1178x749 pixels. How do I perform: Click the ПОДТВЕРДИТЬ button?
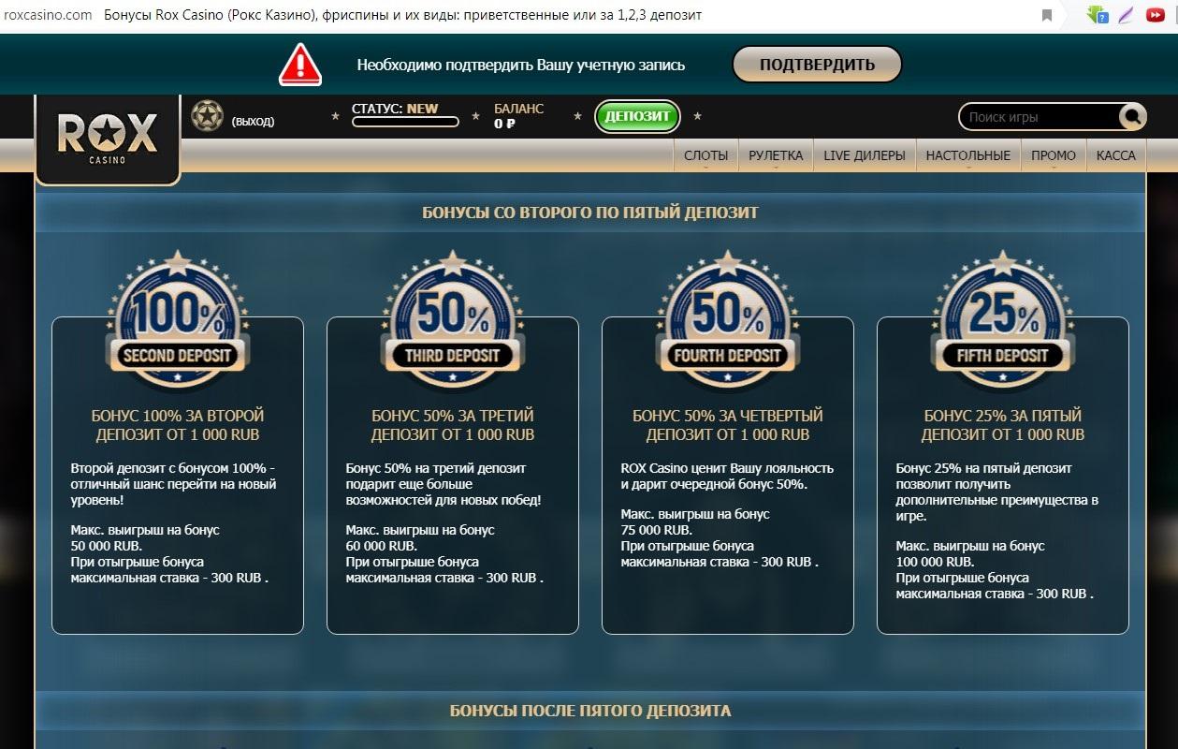(817, 65)
